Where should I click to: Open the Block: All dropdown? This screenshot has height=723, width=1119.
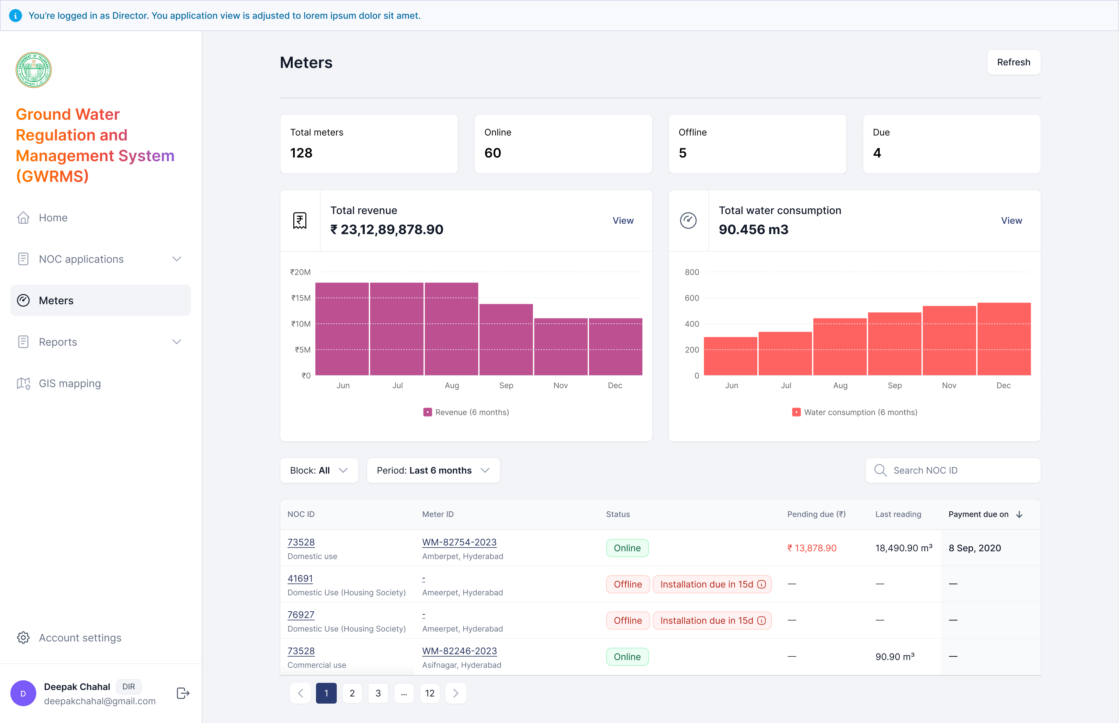point(319,471)
